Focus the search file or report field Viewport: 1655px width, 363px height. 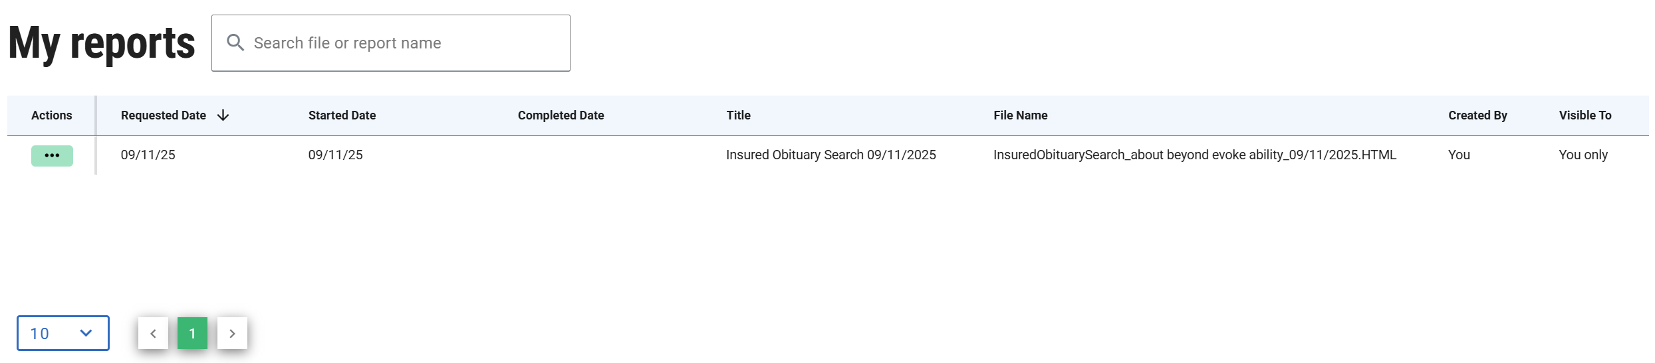399,43
